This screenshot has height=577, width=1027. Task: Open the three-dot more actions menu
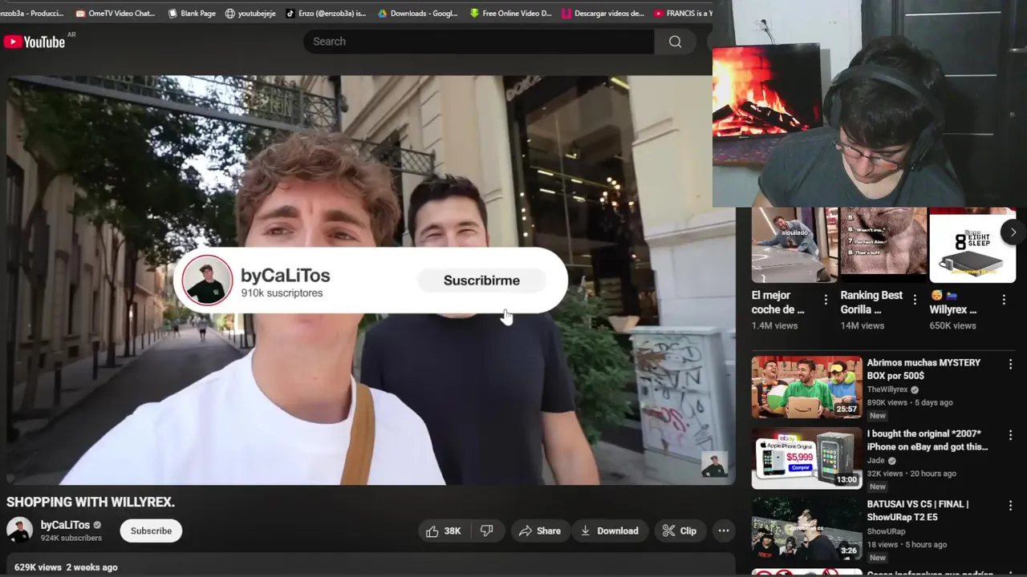(724, 531)
